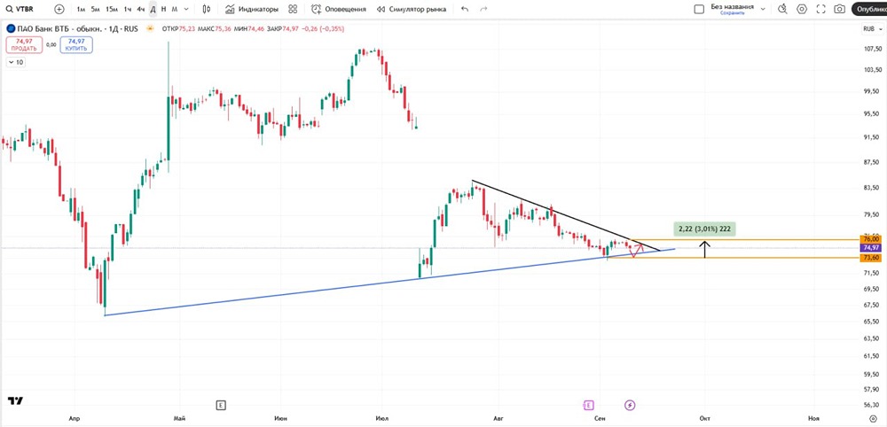The width and height of the screenshot is (887, 427).
Task: Undo the last chart action
Action: point(465,9)
